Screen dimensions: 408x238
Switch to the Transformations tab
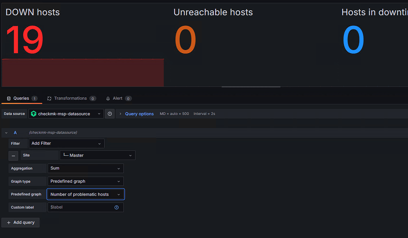71,98
